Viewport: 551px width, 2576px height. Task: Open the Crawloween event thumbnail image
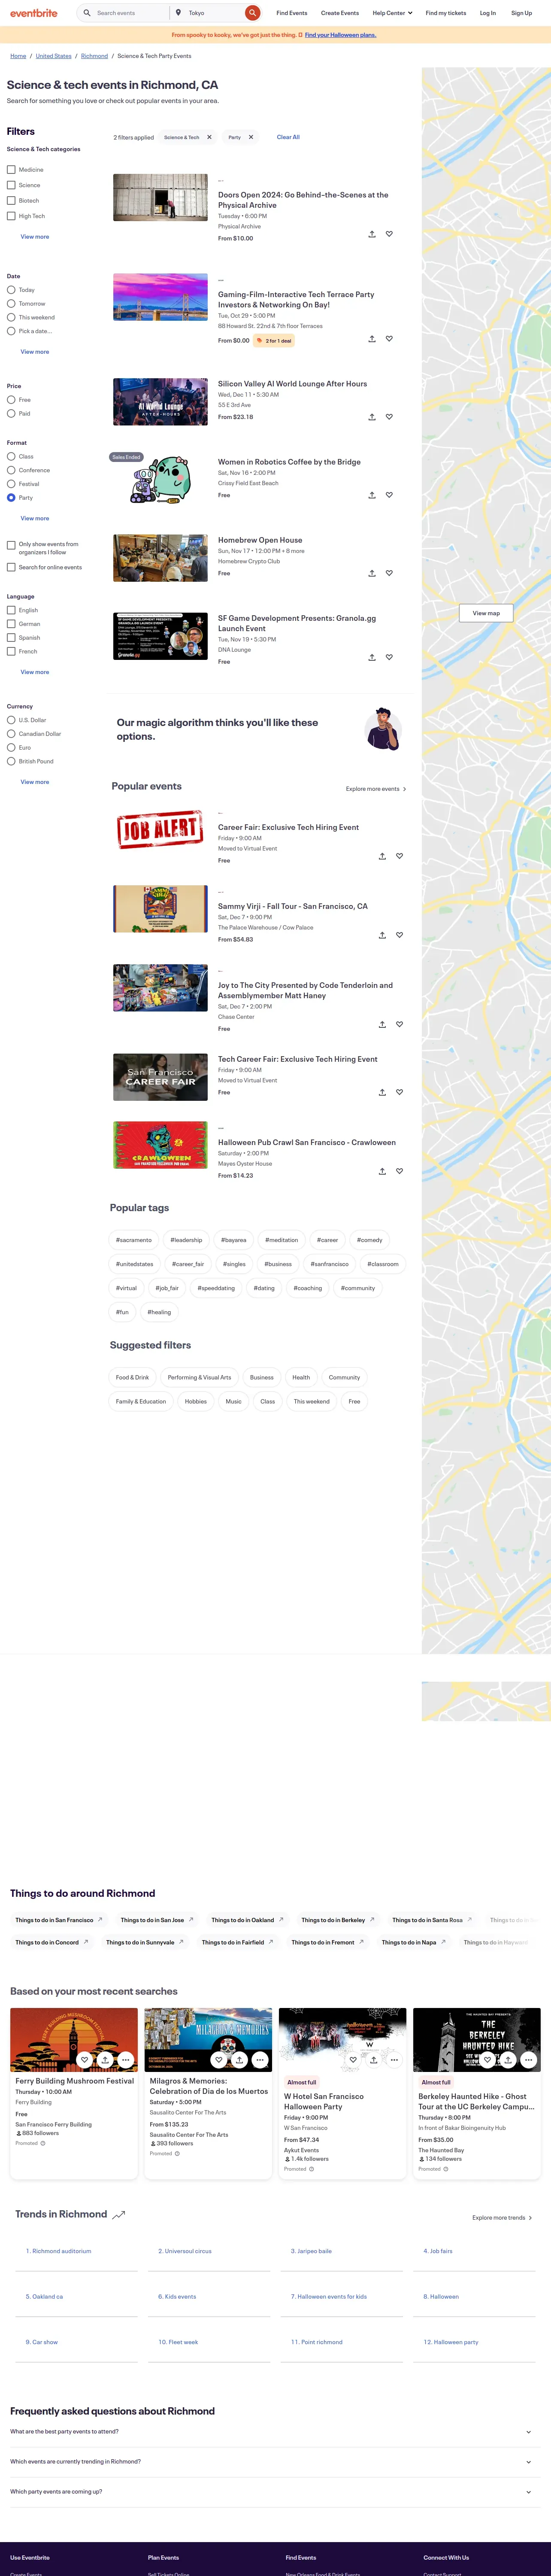(160, 1145)
